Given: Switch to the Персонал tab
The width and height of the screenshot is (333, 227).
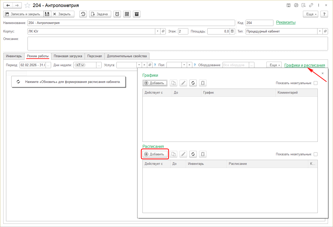Looking at the screenshot, I should 95,56.
